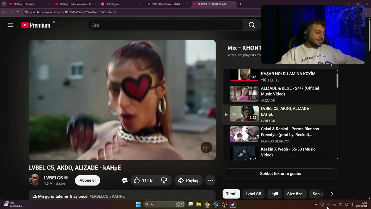The width and height of the screenshot is (371, 209).
Task: Select the 'Lvbel C5' filter chip
Action: [x=253, y=194]
